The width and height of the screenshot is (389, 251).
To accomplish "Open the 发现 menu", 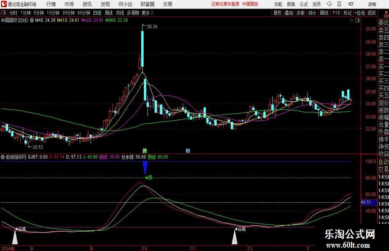I will tap(105, 4).
